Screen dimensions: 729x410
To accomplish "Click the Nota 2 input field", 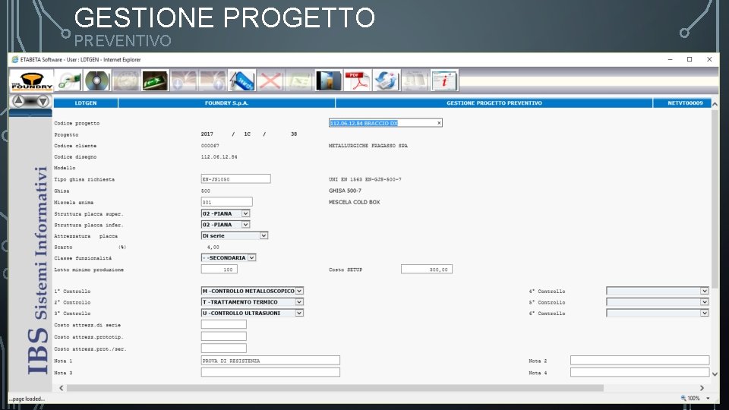I will (639, 360).
